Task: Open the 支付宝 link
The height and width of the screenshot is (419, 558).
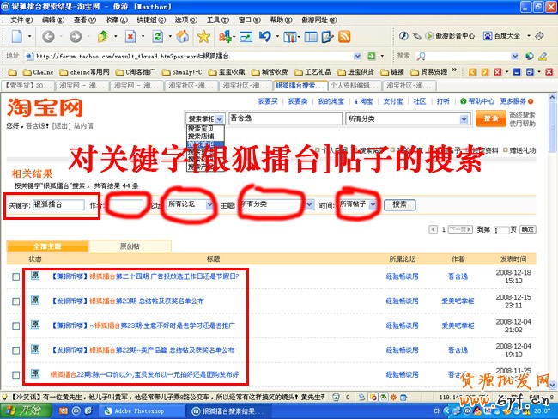Action: coord(393,101)
